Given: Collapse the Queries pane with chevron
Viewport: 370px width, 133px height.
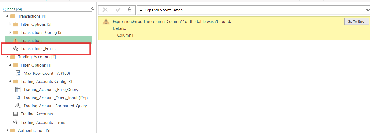Looking at the screenshot, I should click(x=92, y=8).
